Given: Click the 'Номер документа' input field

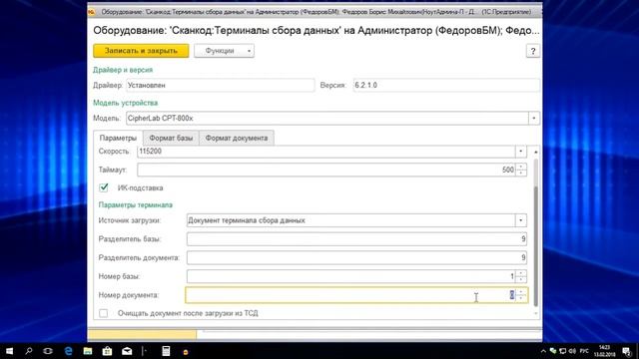Looking at the screenshot, I should [350, 295].
